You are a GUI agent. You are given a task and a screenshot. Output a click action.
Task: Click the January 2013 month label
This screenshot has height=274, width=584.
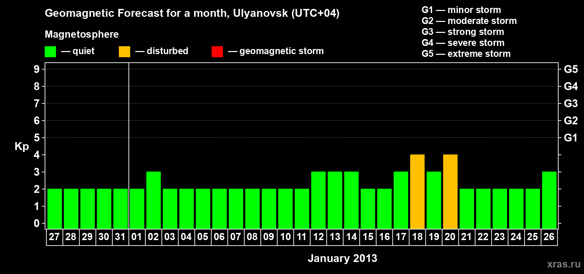[342, 258]
